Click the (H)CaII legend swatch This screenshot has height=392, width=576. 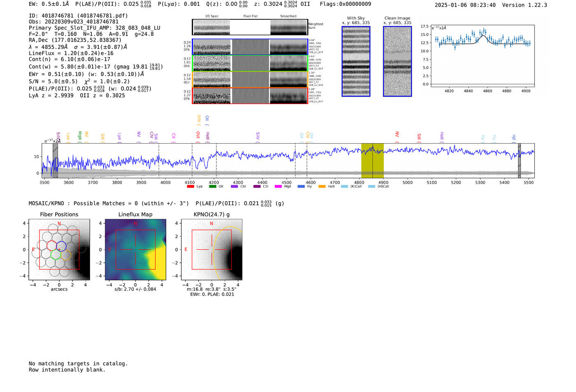pos(372,186)
